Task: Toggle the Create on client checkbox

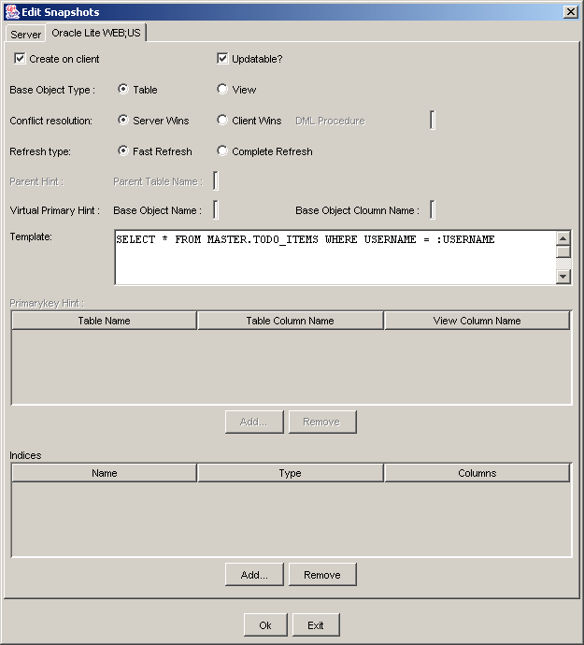Action: (20, 58)
